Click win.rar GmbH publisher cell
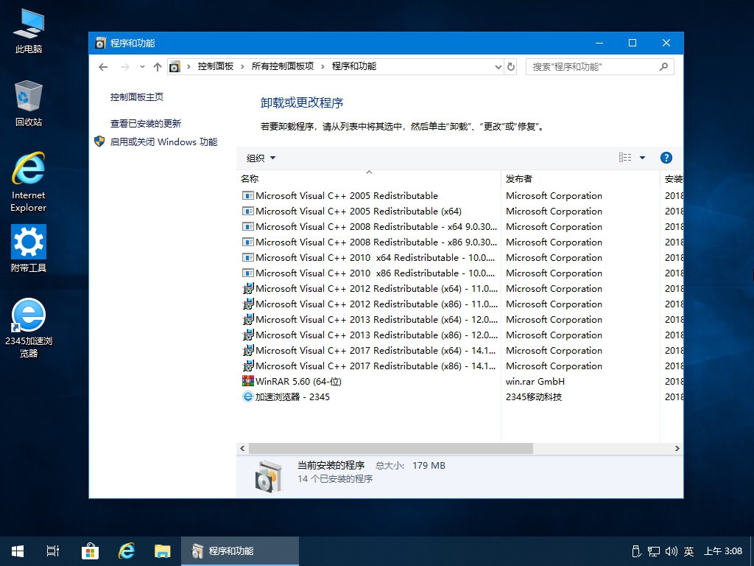Viewport: 754px width, 566px height. 535,381
